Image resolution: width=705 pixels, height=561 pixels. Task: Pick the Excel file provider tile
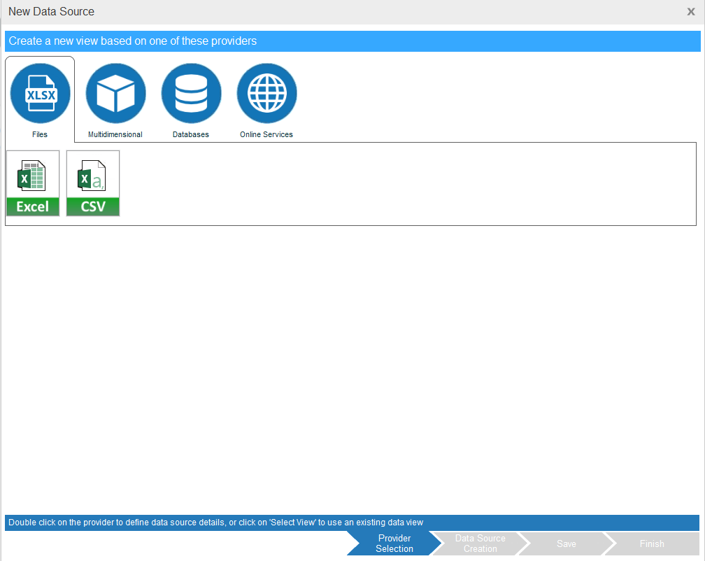tap(33, 175)
